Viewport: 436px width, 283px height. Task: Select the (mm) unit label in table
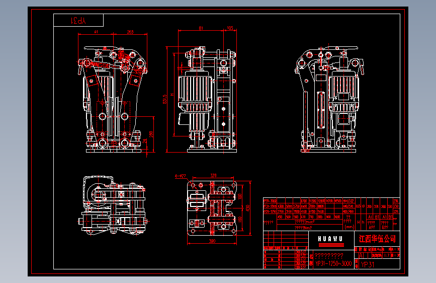(x=349, y=227)
